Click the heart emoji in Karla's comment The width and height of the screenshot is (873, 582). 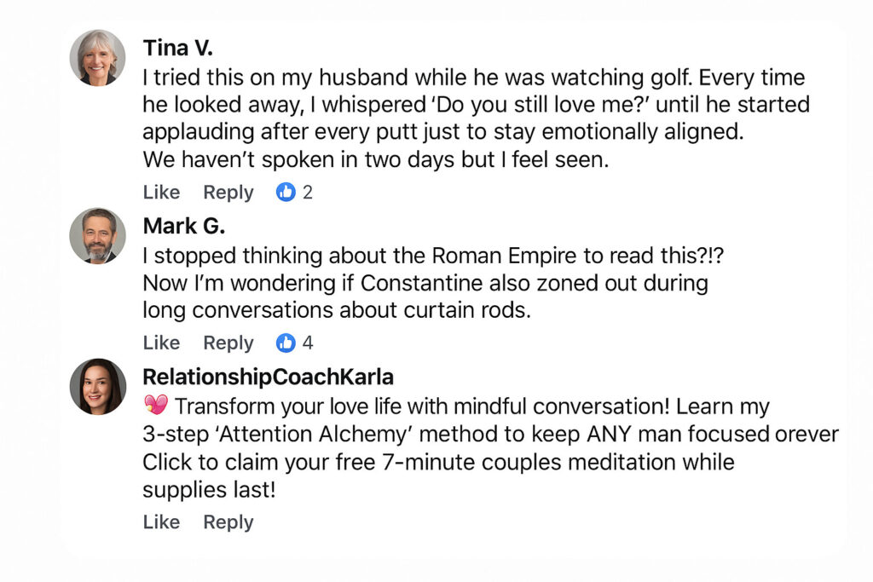(x=156, y=406)
